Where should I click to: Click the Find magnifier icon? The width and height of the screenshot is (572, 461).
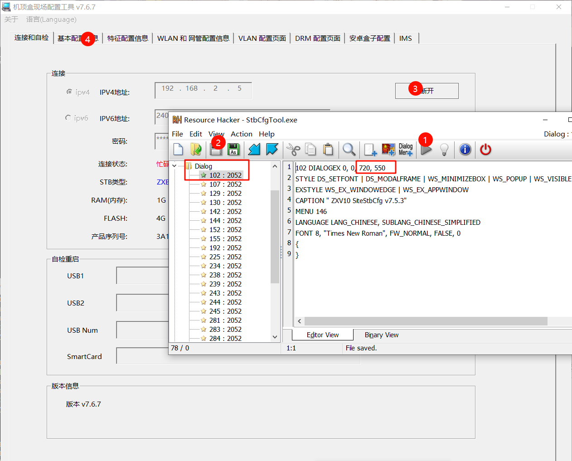pos(349,149)
